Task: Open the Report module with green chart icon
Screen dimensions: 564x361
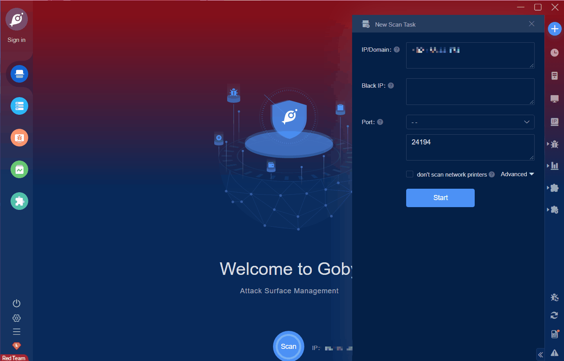Action: (x=19, y=169)
